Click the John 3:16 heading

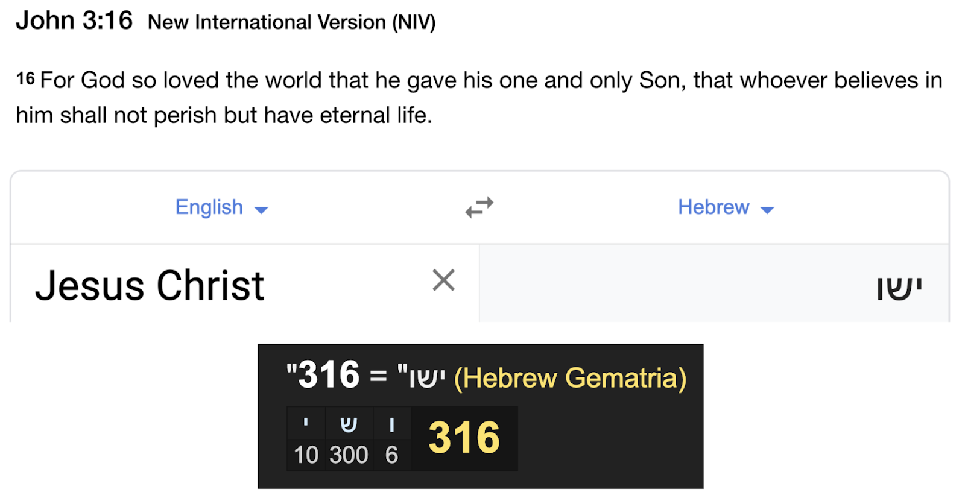tap(74, 20)
